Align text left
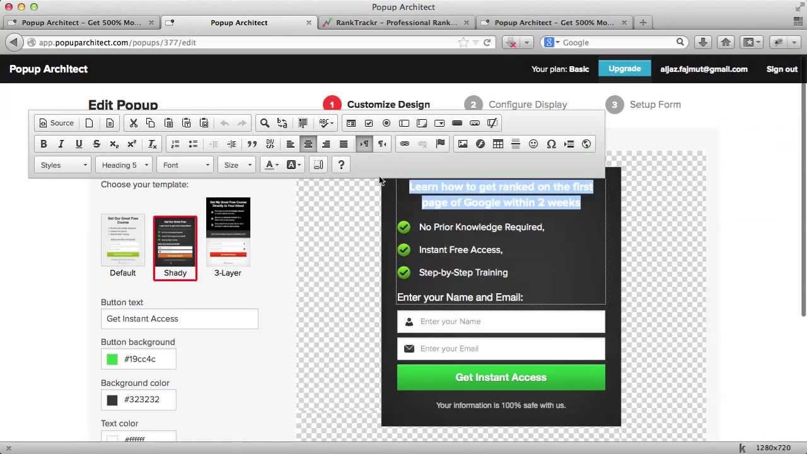This screenshot has width=807, height=454. point(290,144)
